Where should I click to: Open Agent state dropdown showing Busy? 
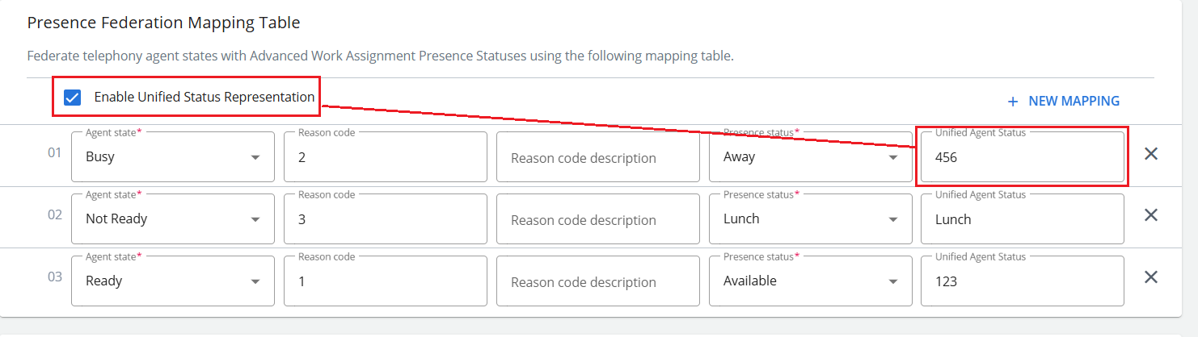click(x=173, y=157)
